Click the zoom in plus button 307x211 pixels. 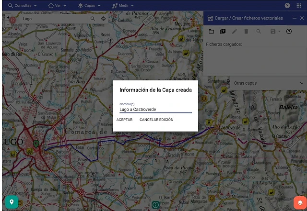coord(8,17)
